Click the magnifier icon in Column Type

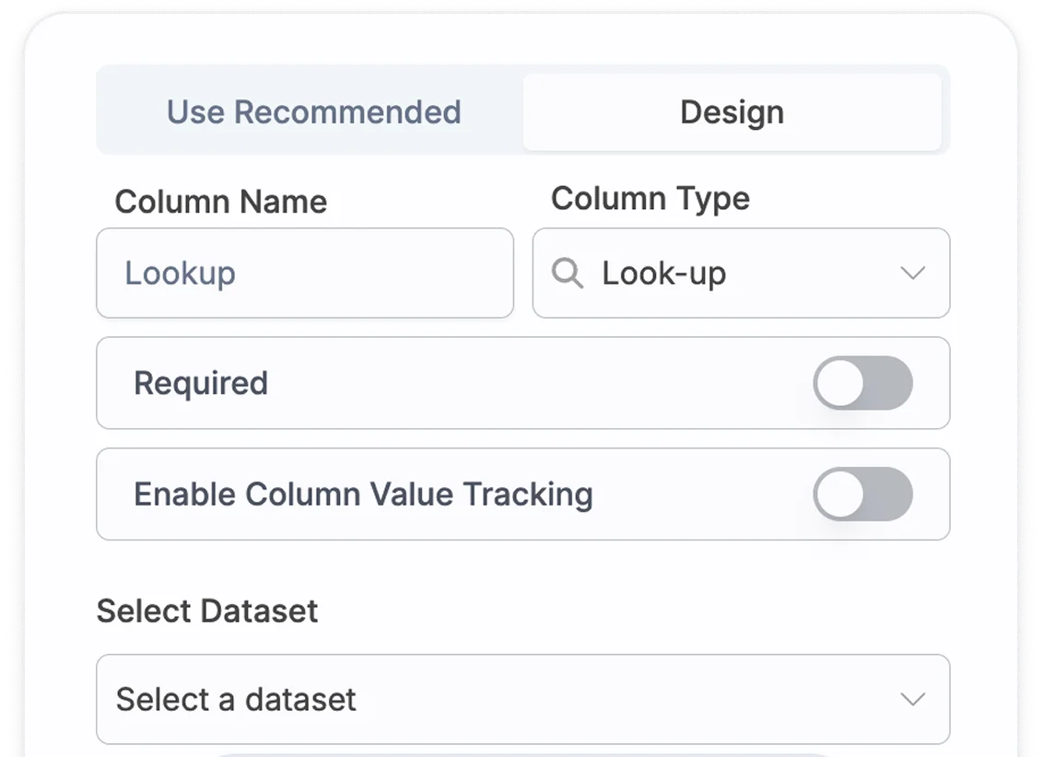[568, 274]
